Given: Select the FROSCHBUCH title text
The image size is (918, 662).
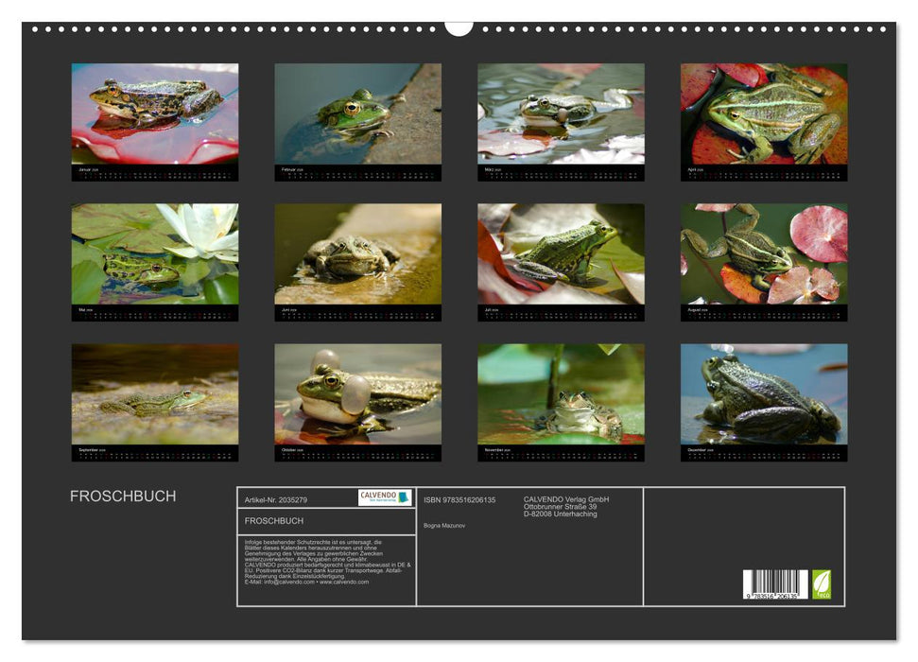Looking at the screenshot, I should tap(123, 496).
